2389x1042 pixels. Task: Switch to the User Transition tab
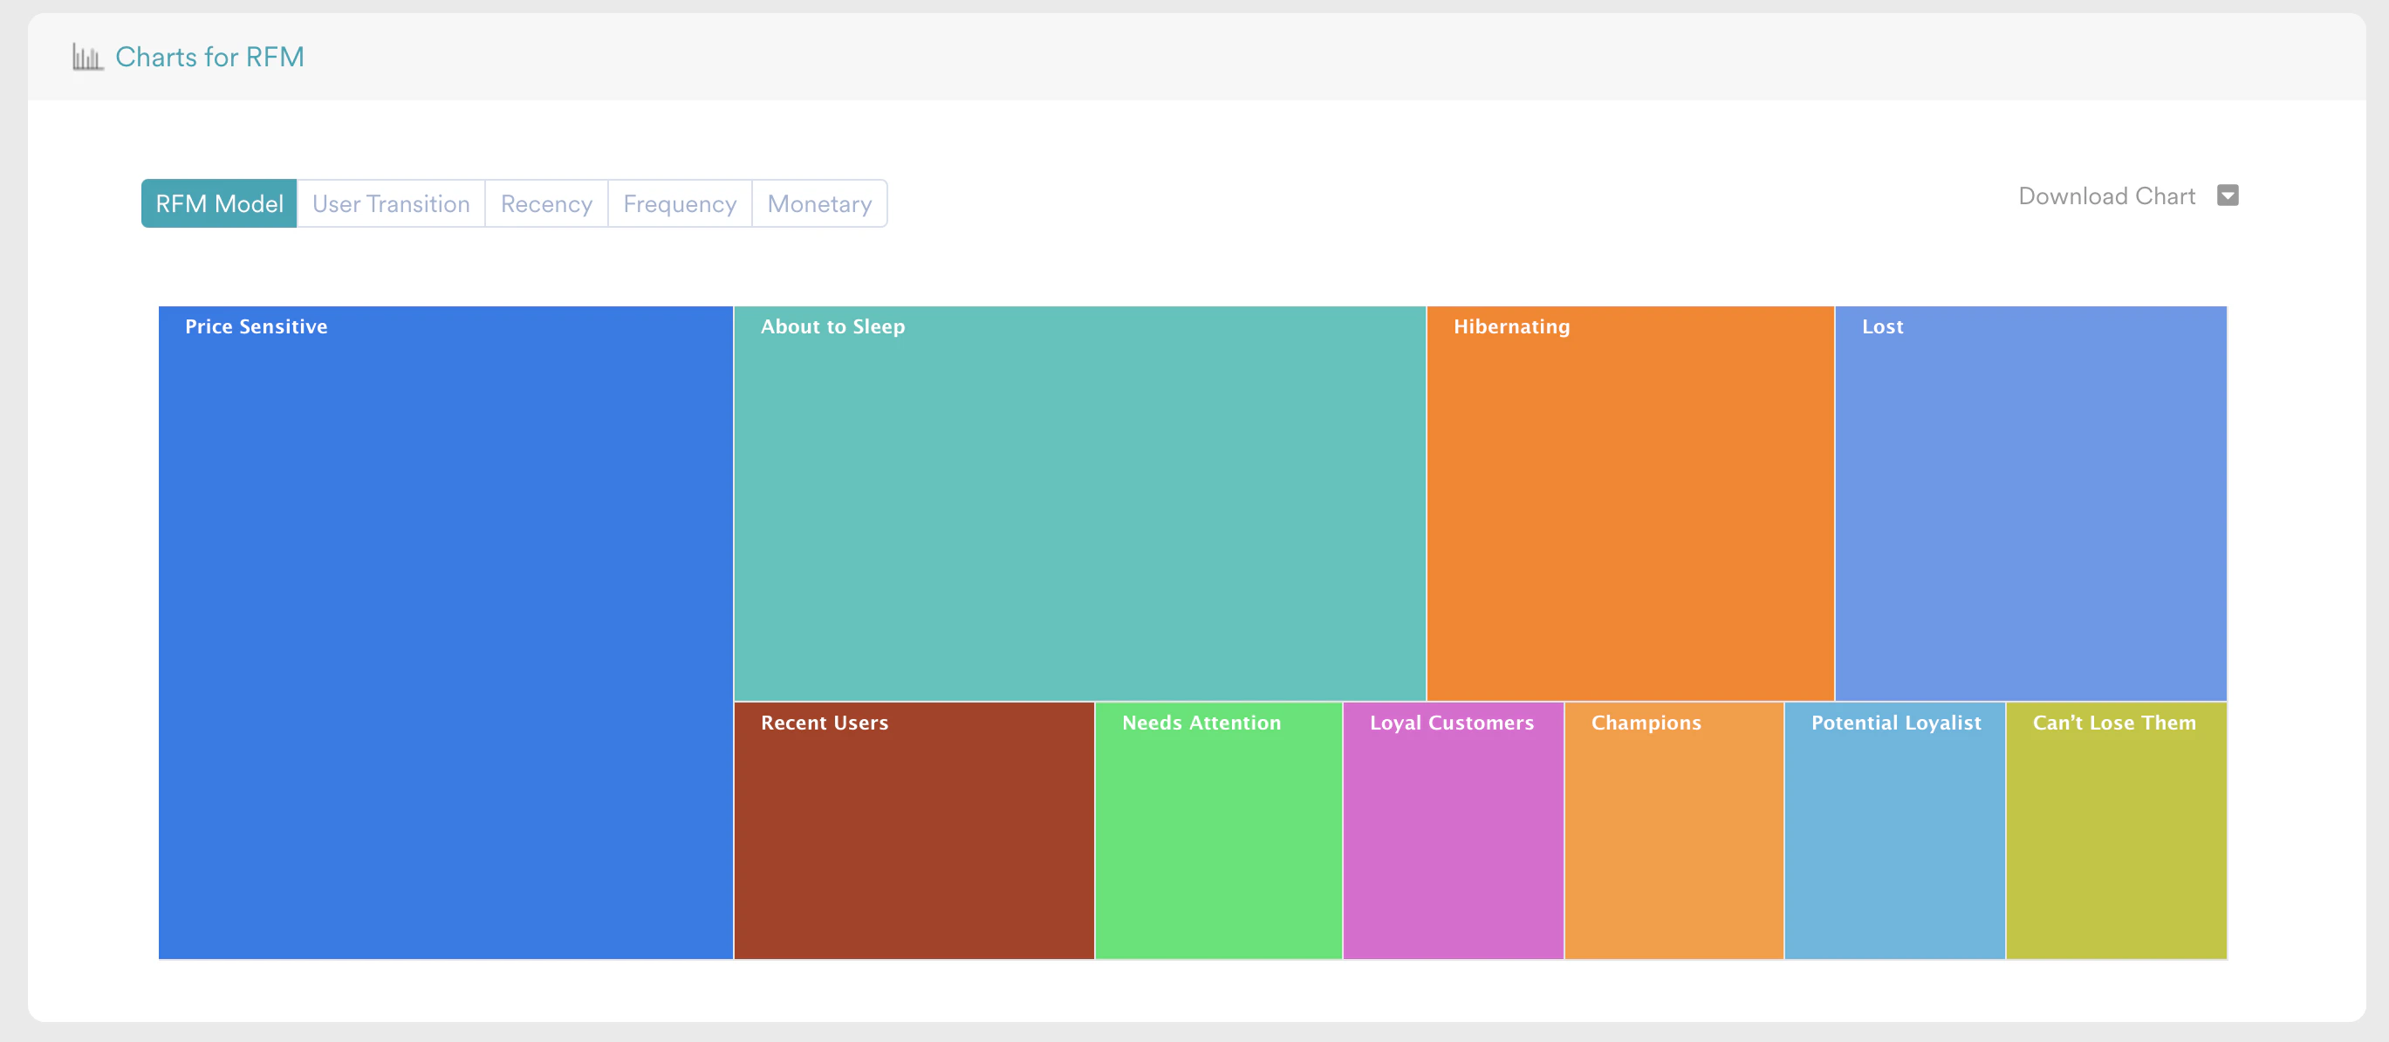390,203
